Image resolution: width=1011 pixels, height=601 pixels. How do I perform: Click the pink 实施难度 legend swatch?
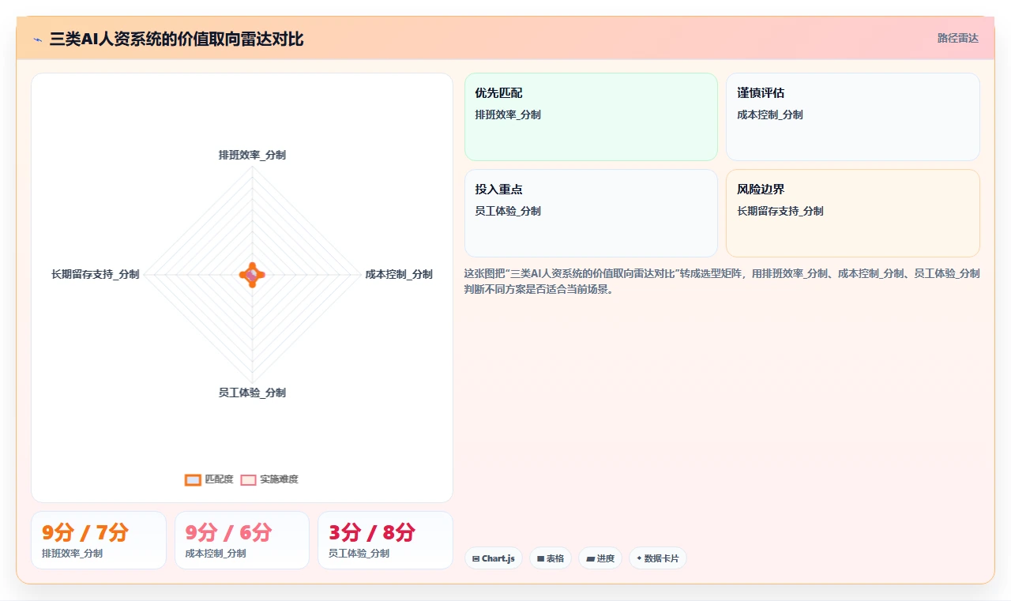point(248,479)
